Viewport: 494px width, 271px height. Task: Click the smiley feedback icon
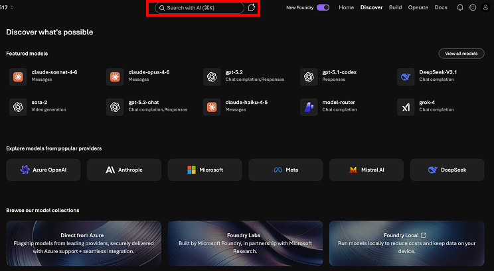[473, 7]
